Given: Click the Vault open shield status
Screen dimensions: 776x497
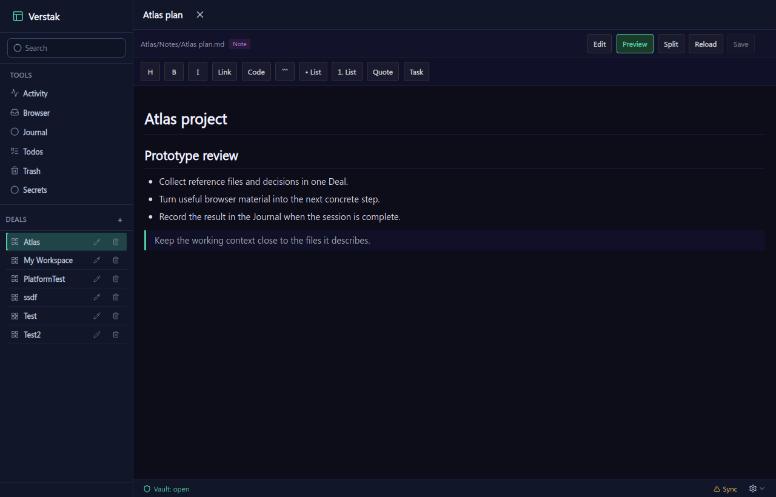Looking at the screenshot, I should [166, 489].
